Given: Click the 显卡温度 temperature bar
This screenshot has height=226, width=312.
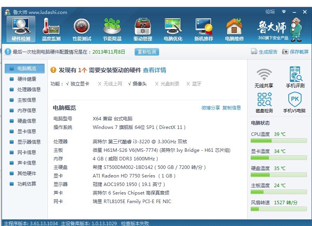Looking at the screenshot, I should click(279, 158).
